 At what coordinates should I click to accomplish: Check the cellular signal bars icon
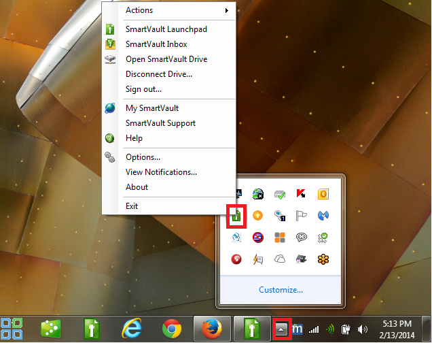[314, 329]
